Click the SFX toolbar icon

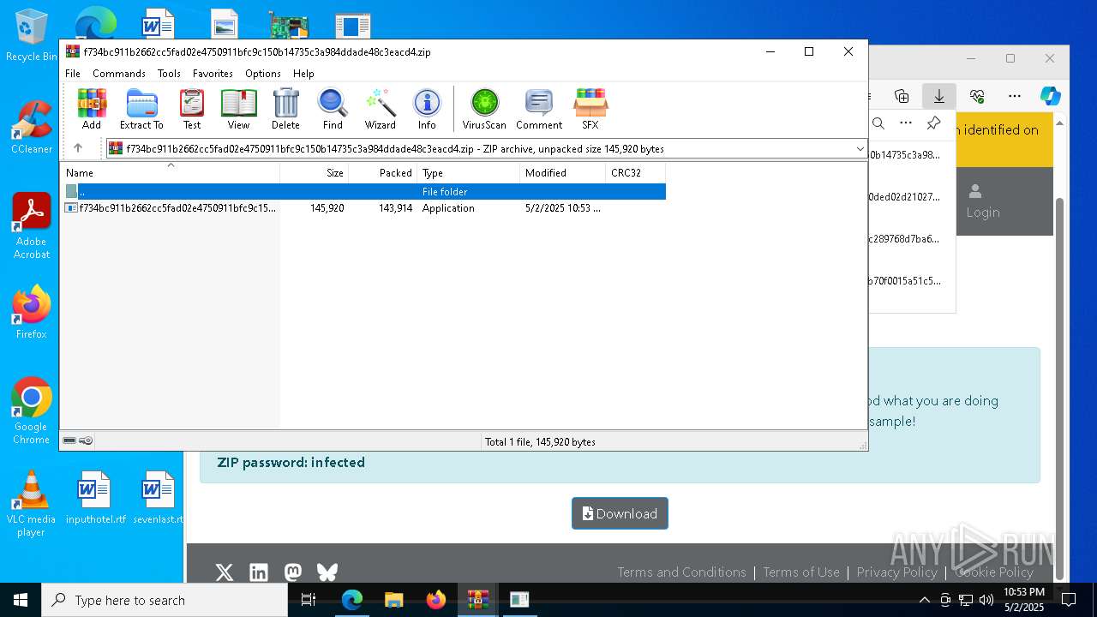(x=590, y=109)
